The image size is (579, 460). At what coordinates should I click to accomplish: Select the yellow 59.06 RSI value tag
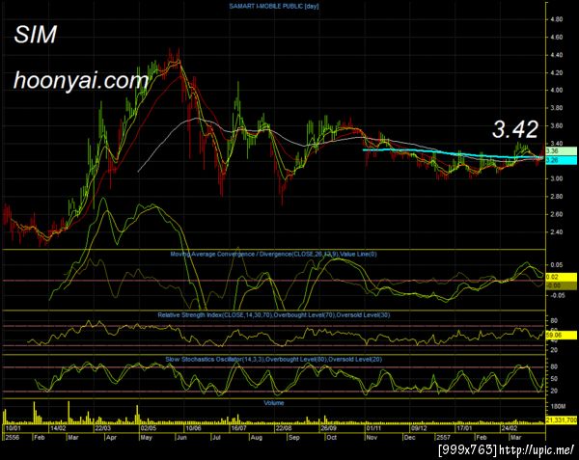561,336
